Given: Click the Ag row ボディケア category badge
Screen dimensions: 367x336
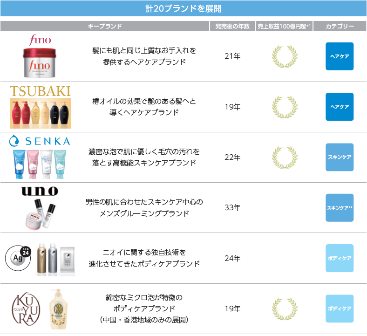Looking at the screenshot, I should click(x=340, y=258).
